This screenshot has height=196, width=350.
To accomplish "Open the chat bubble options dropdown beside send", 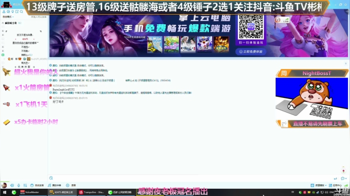I will 344,179.
